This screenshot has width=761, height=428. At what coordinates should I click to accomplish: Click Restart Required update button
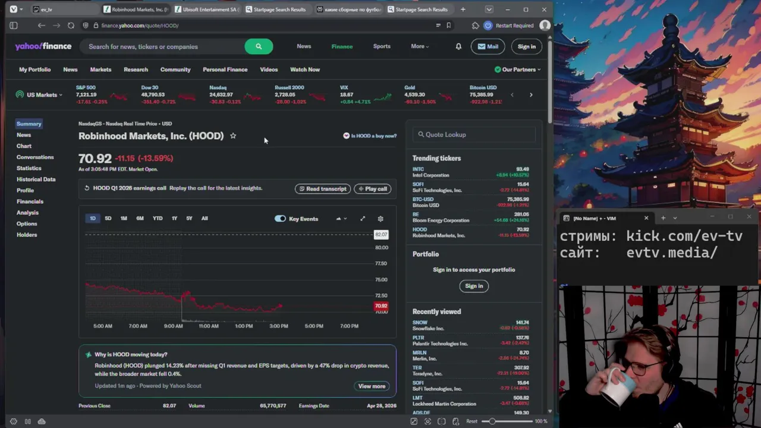(509, 26)
